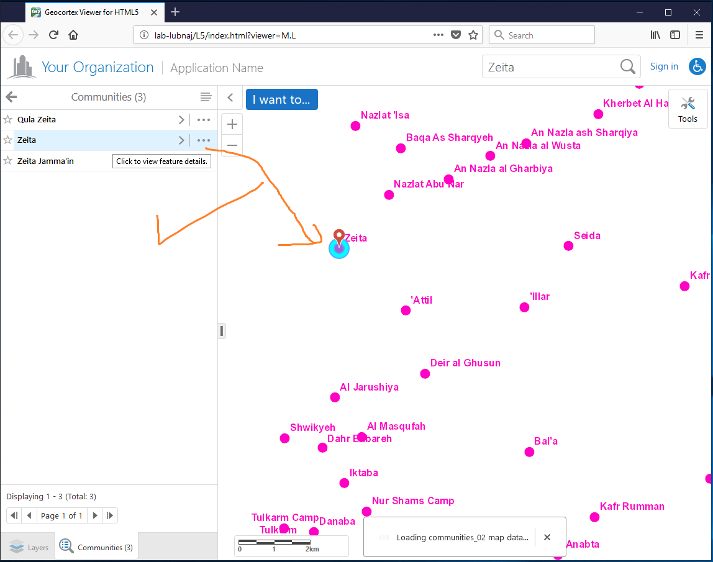Maximize the Firefox window
Viewport: 713px width, 562px height.
(x=668, y=12)
